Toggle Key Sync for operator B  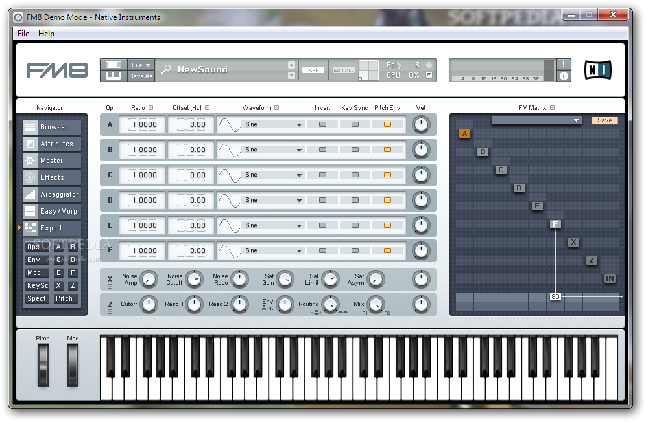point(355,150)
